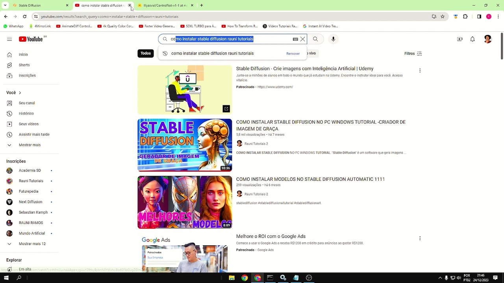This screenshot has height=283, width=504.
Task: Open the Academia SD subscription
Action: click(x=30, y=170)
